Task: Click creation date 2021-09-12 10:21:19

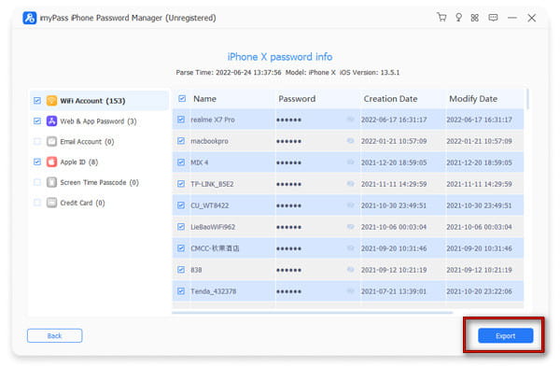Action: click(394, 270)
